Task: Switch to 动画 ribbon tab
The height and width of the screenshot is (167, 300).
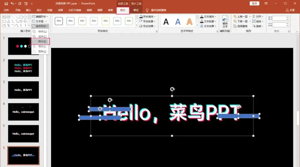Action: (60, 10)
